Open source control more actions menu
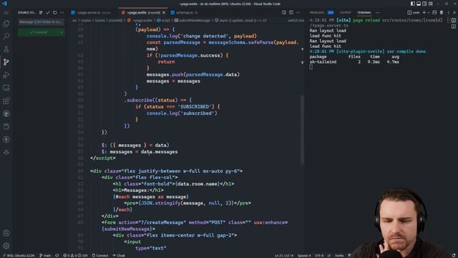 (62, 13)
